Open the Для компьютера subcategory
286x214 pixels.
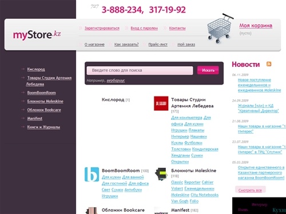[x=186, y=118]
